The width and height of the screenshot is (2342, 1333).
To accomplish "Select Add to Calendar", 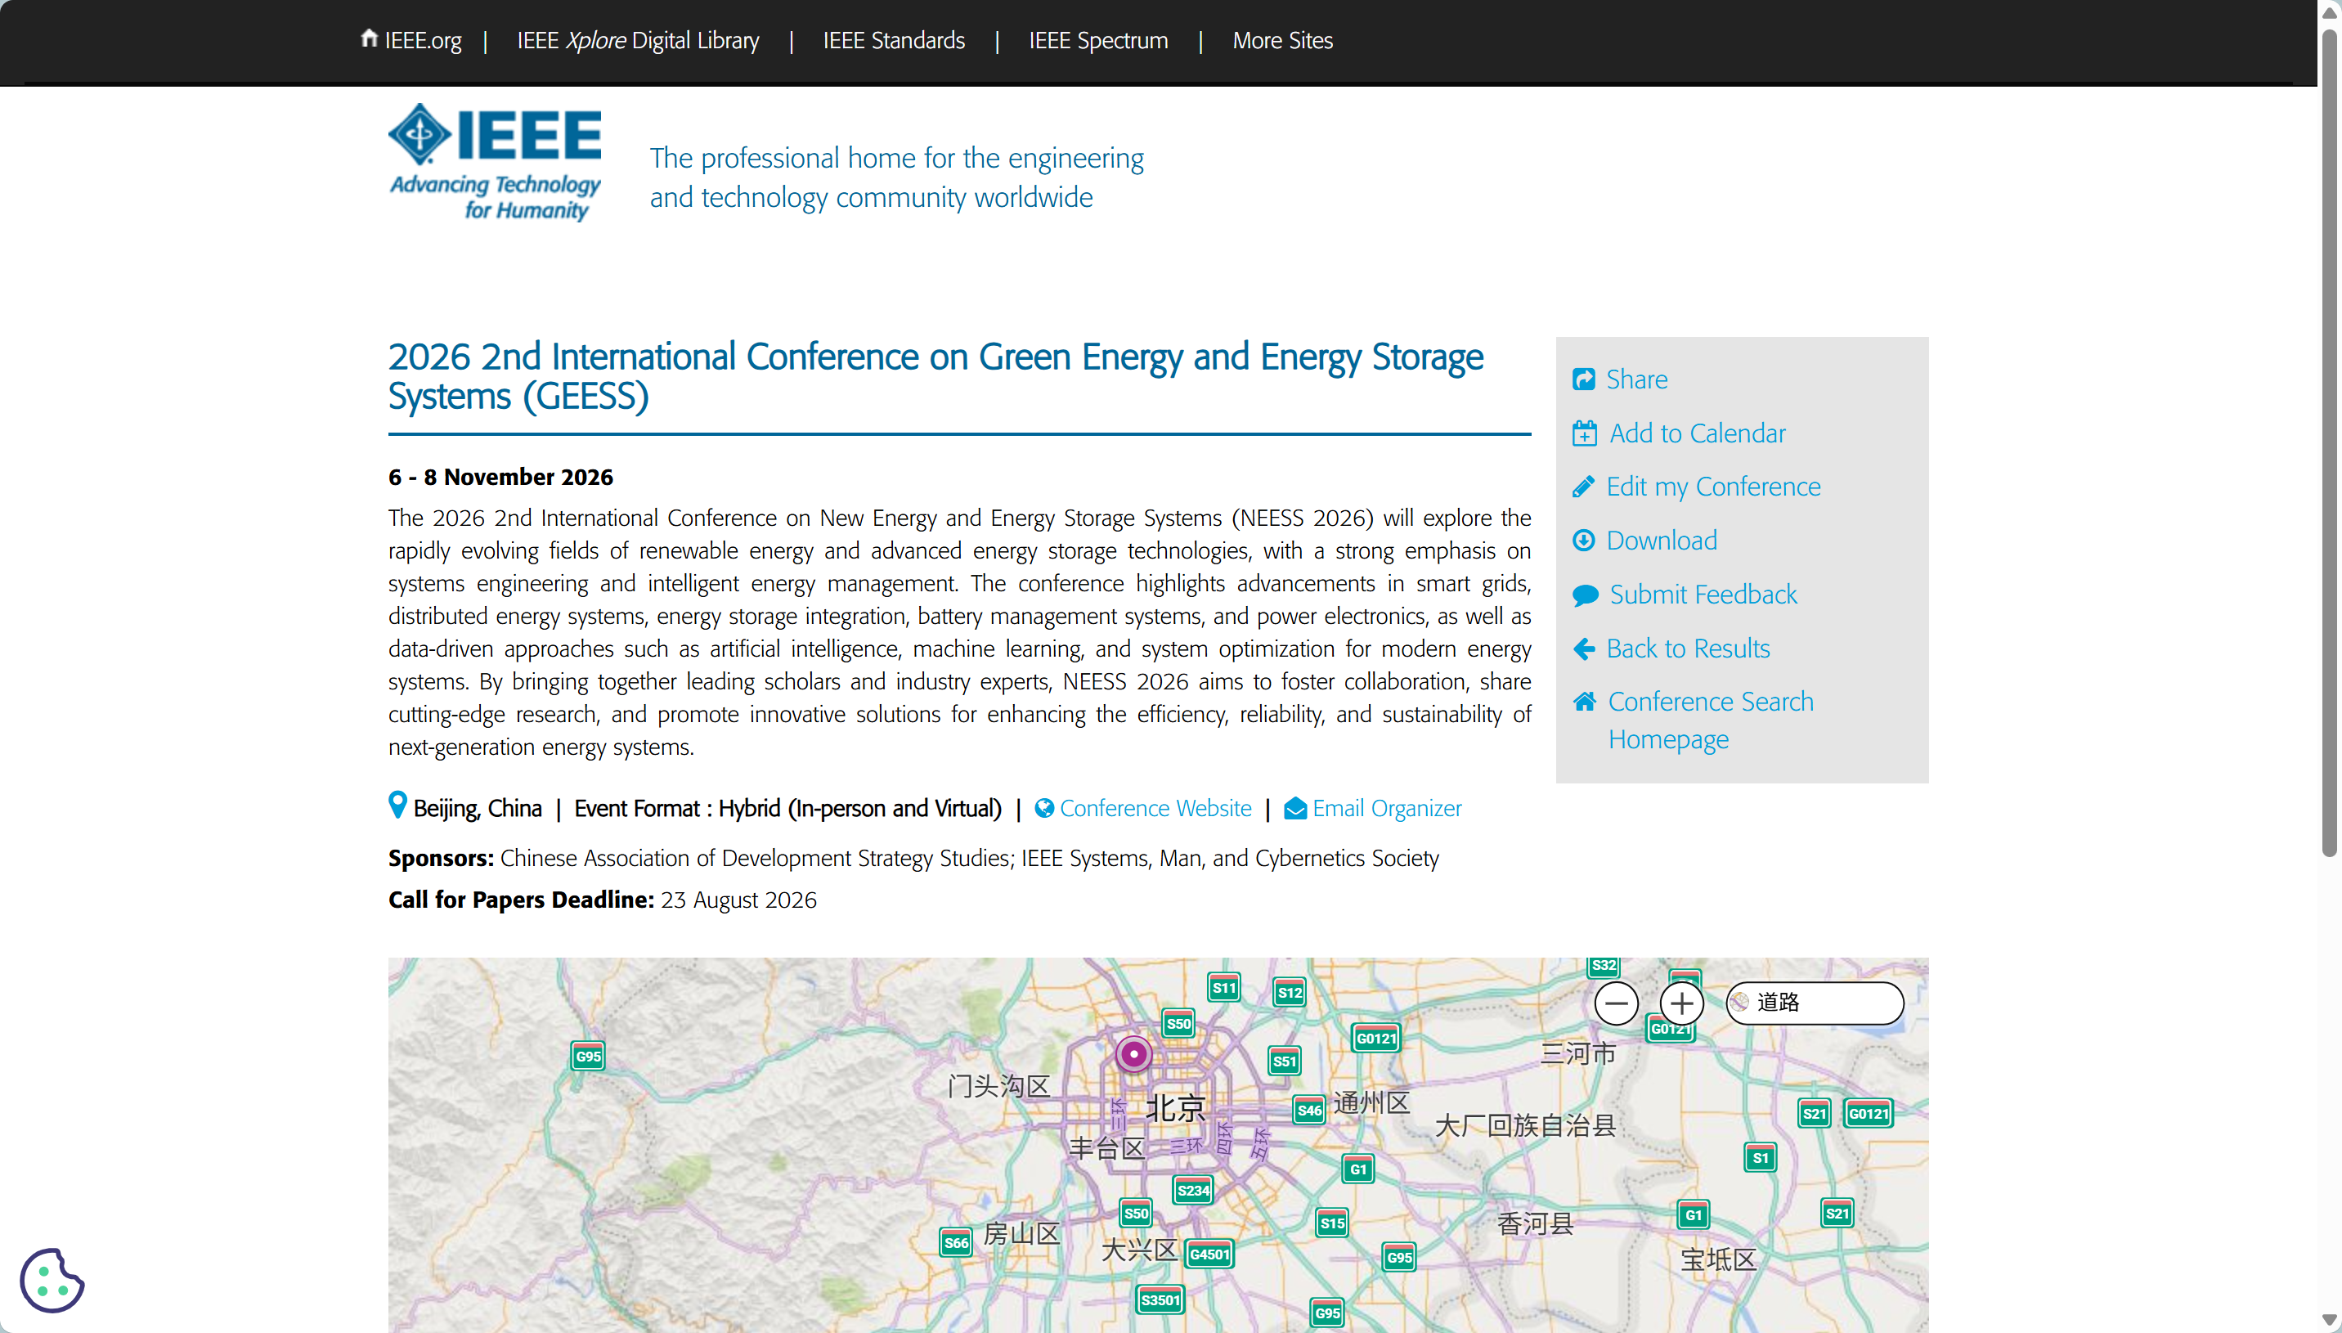I will 1697,433.
